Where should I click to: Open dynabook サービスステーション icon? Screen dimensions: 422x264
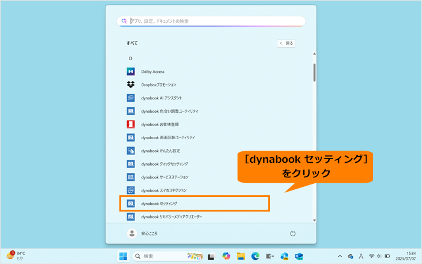pos(131,177)
